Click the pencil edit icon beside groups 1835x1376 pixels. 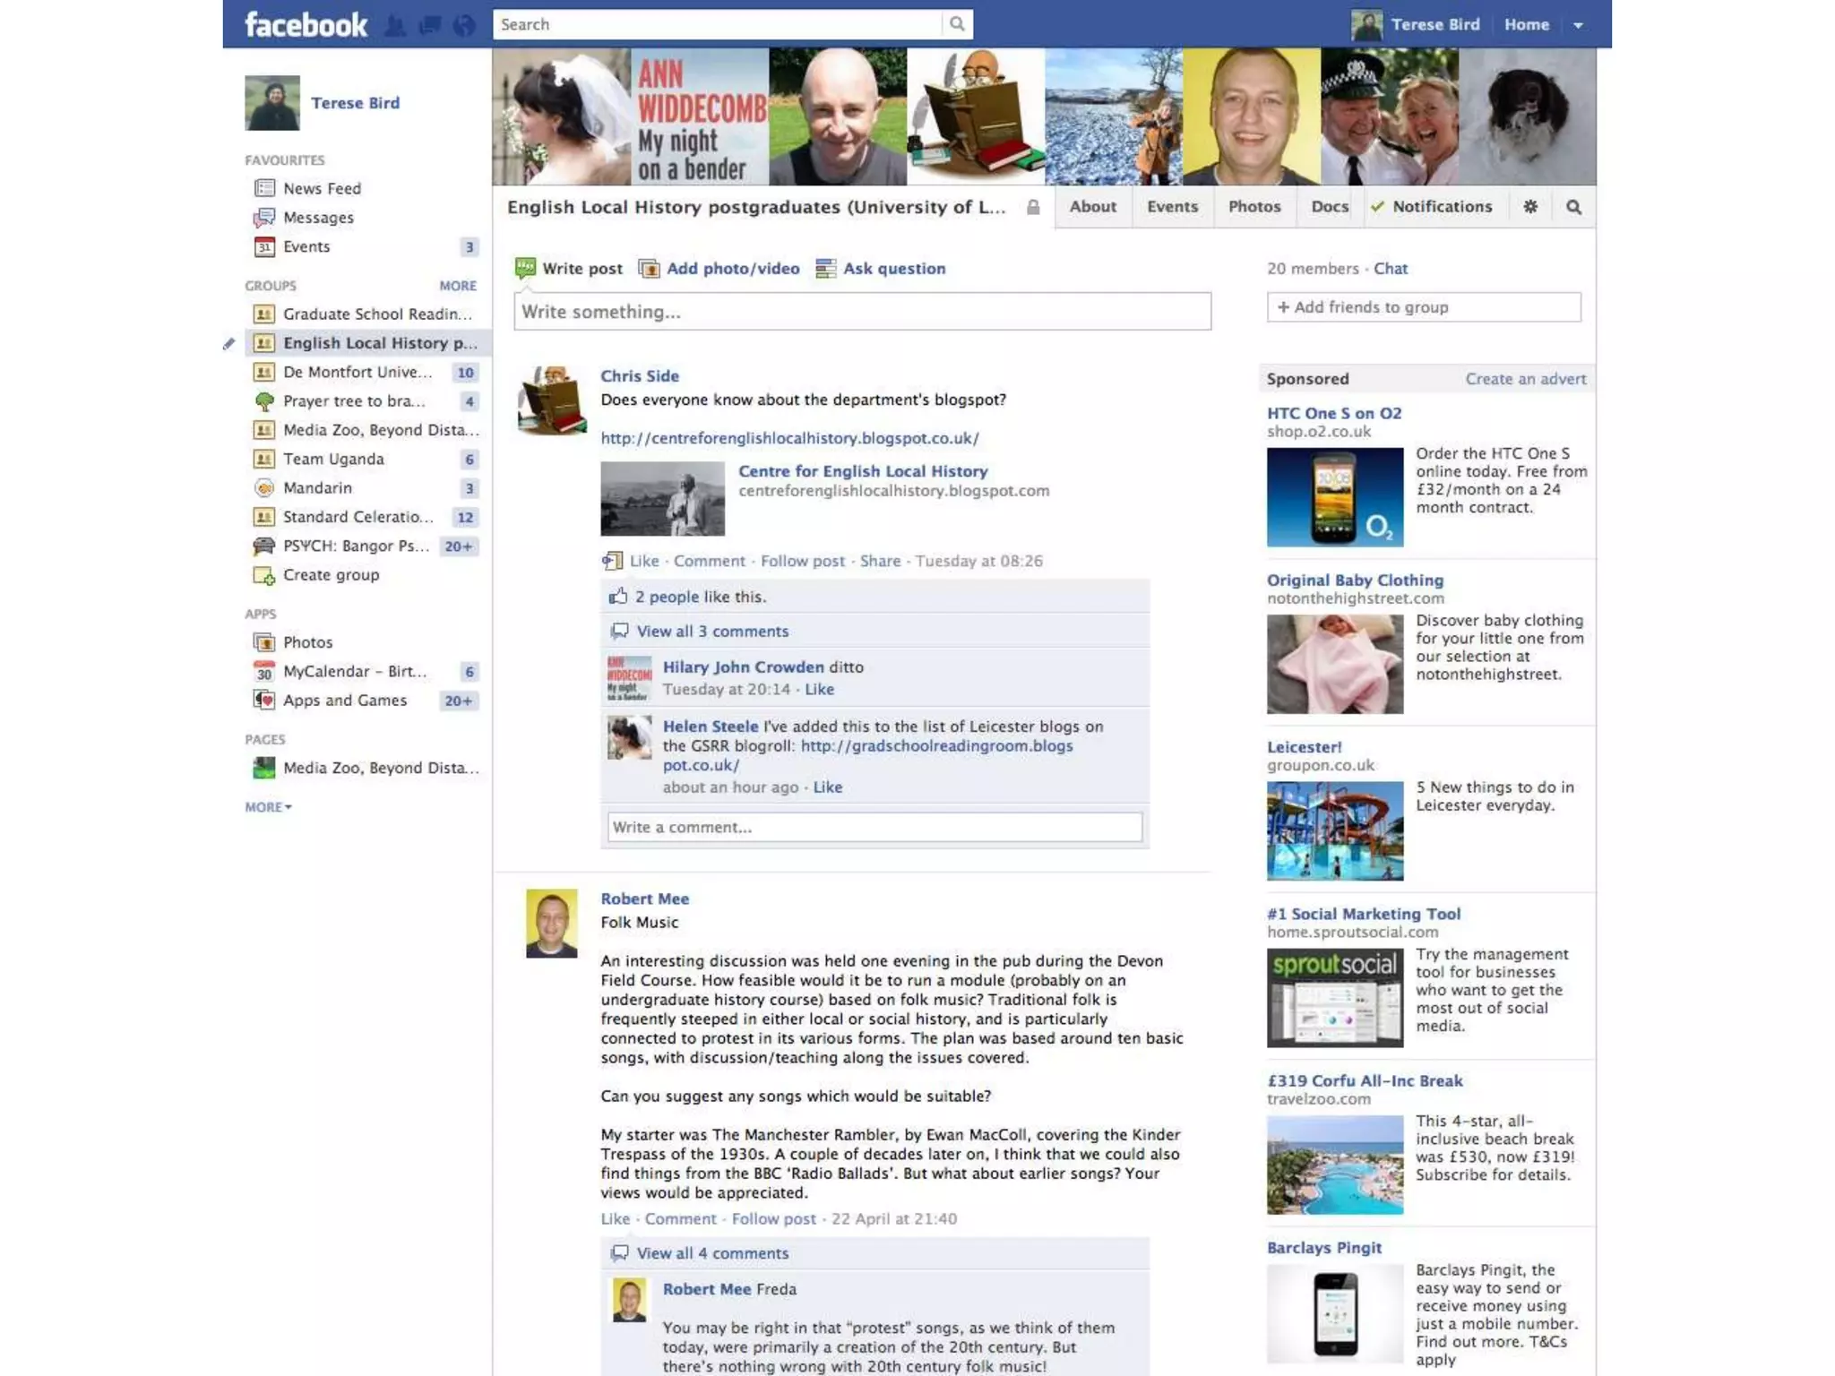229,343
